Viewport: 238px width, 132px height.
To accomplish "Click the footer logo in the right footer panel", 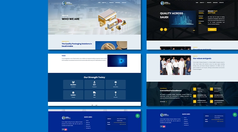I will tap(165, 115).
